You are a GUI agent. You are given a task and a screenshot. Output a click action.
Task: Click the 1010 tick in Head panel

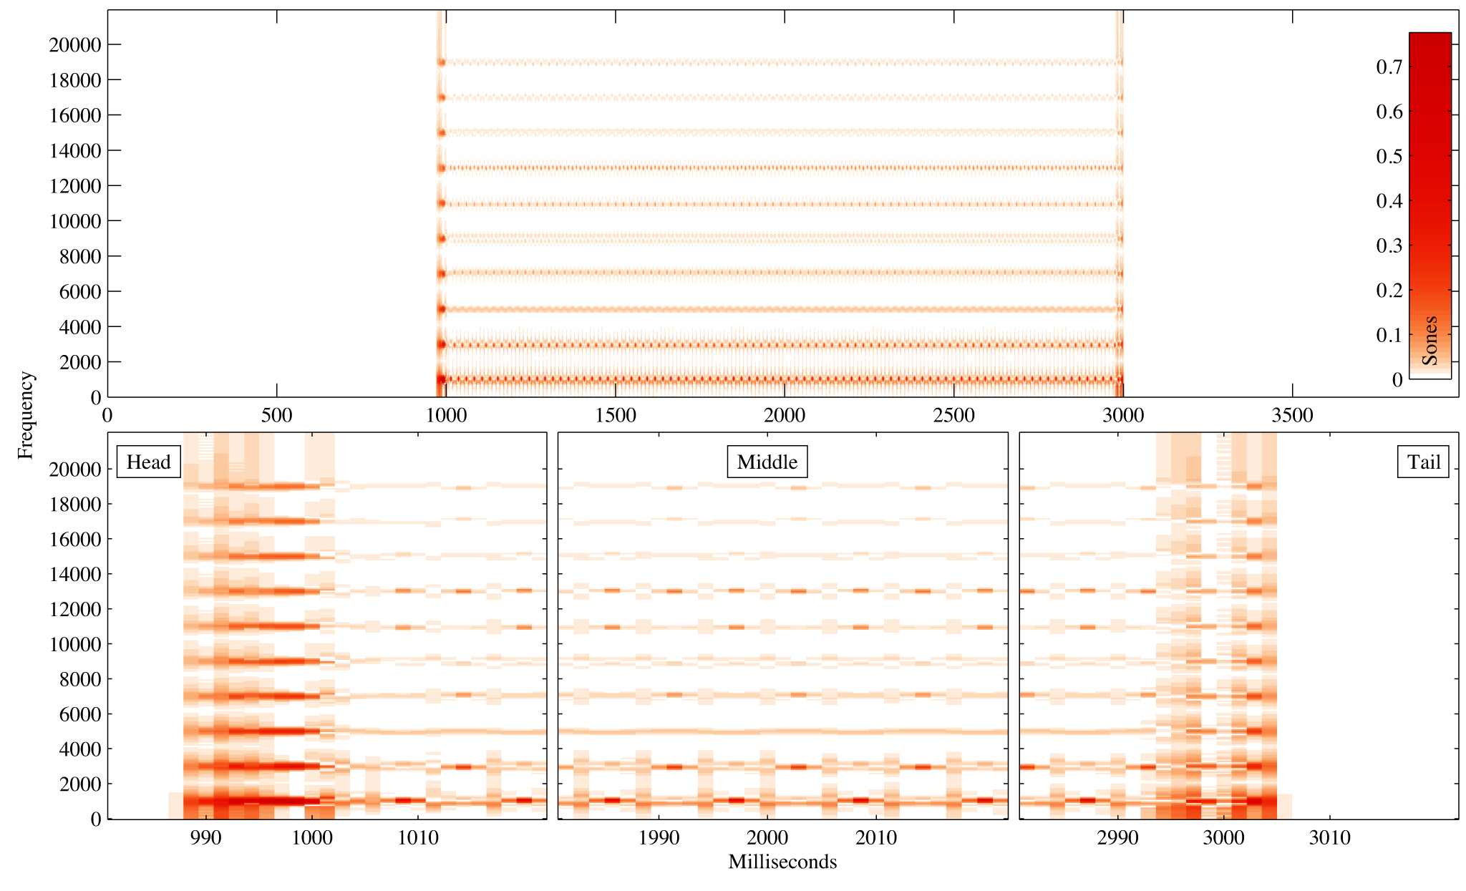418,837
